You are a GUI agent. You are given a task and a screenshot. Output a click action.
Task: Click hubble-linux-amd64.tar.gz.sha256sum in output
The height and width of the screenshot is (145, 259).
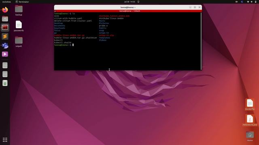(76, 38)
